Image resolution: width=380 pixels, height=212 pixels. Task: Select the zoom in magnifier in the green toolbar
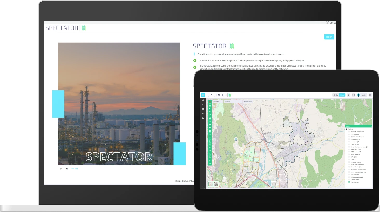pyautogui.click(x=210, y=108)
